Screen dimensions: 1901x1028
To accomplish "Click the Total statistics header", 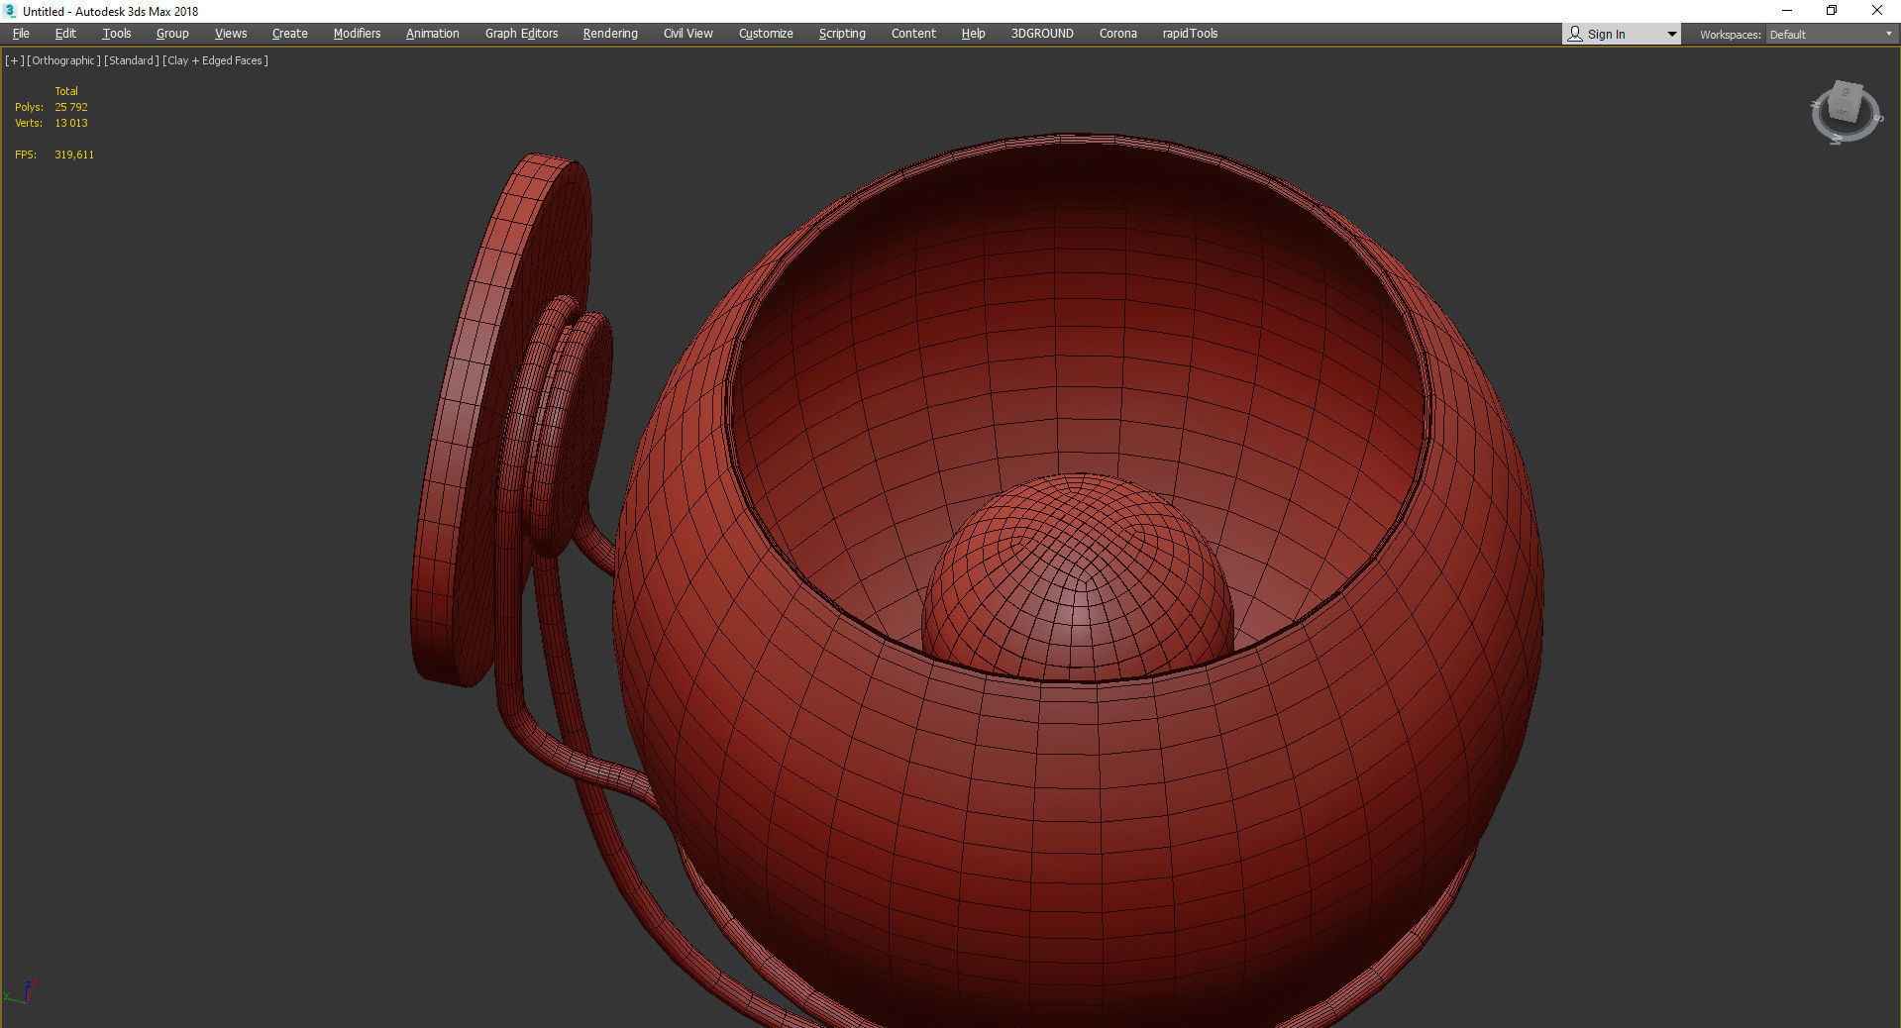I will pyautogui.click(x=66, y=91).
